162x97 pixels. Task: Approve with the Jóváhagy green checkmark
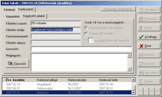149,37
